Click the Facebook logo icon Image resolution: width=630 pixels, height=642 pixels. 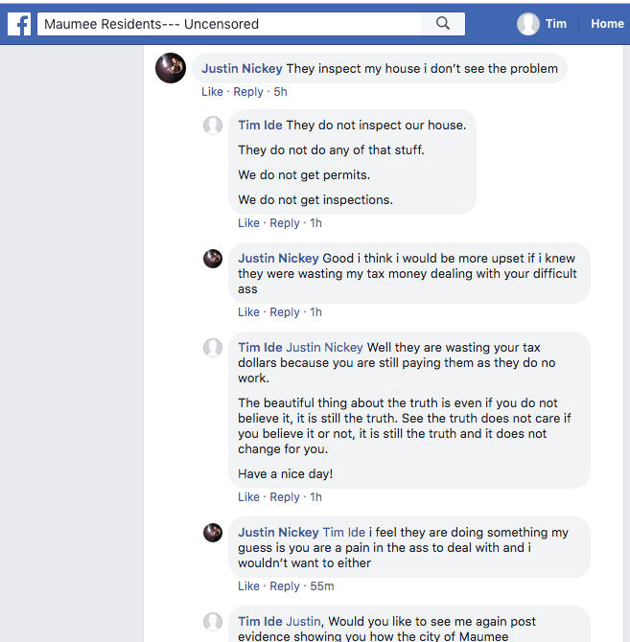pos(18,24)
